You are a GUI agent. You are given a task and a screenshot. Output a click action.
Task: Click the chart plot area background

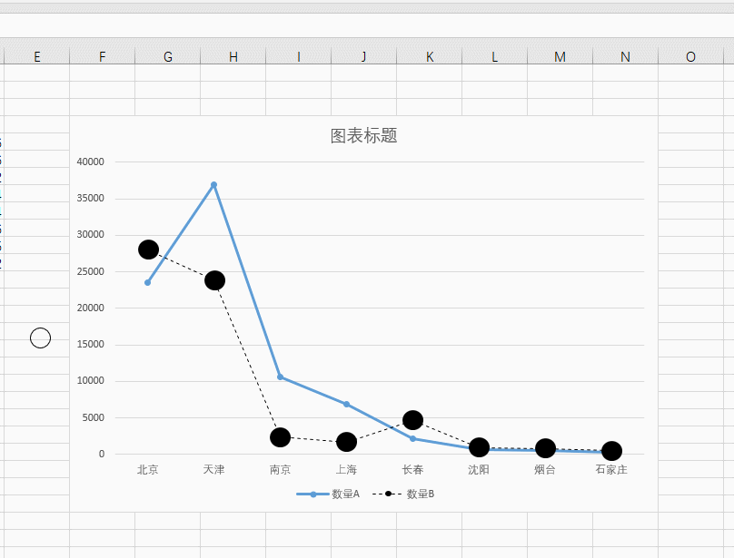[500, 227]
